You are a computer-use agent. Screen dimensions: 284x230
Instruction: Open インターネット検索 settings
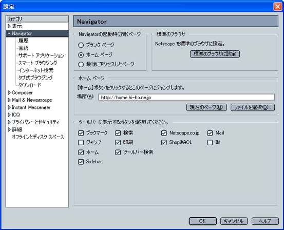point(36,70)
